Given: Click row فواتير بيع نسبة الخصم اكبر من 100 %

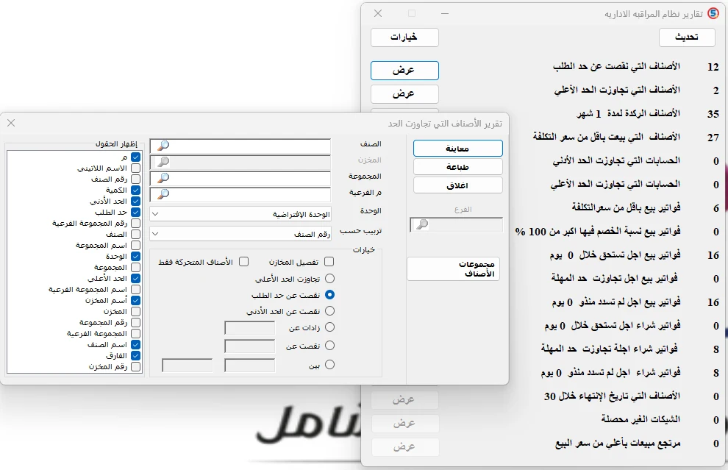Looking at the screenshot, I should (x=598, y=231).
